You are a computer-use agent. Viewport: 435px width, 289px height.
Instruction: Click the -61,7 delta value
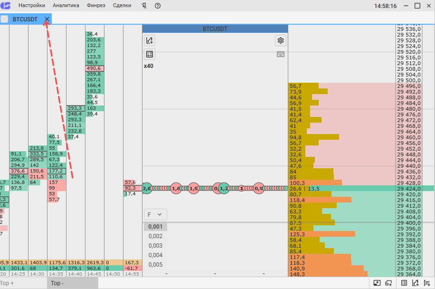(x=132, y=269)
